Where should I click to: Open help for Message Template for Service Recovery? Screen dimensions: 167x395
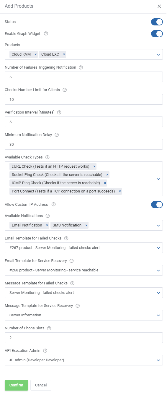coord(78,305)
